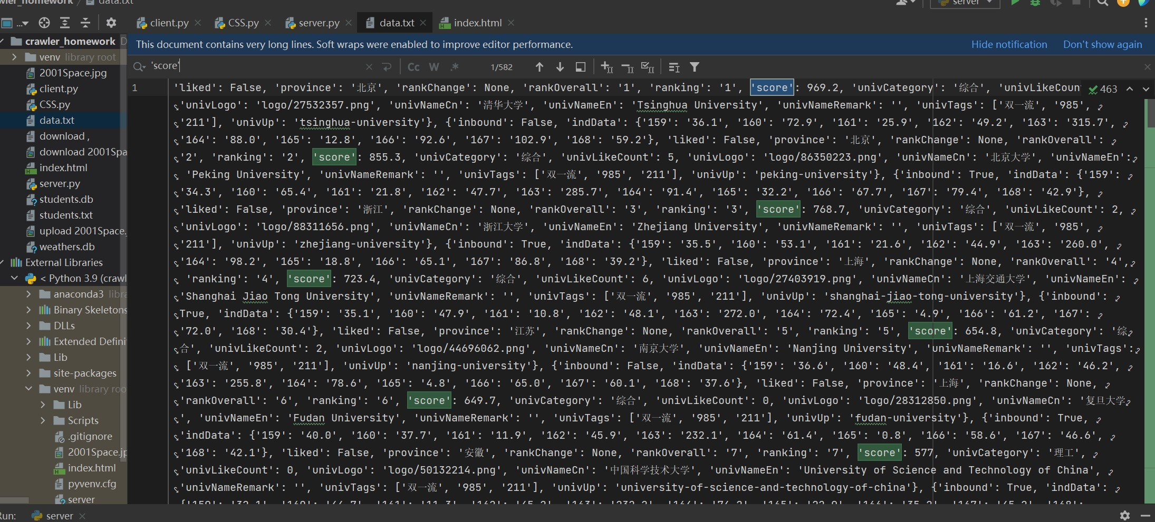Open the server run configuration dropdown
Image resolution: width=1155 pixels, height=522 pixels.
(x=965, y=3)
